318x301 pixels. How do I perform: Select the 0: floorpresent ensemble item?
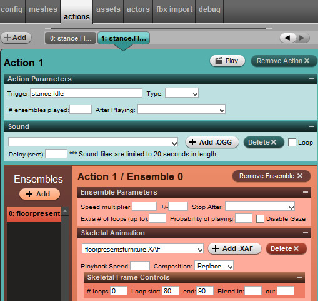pos(34,214)
